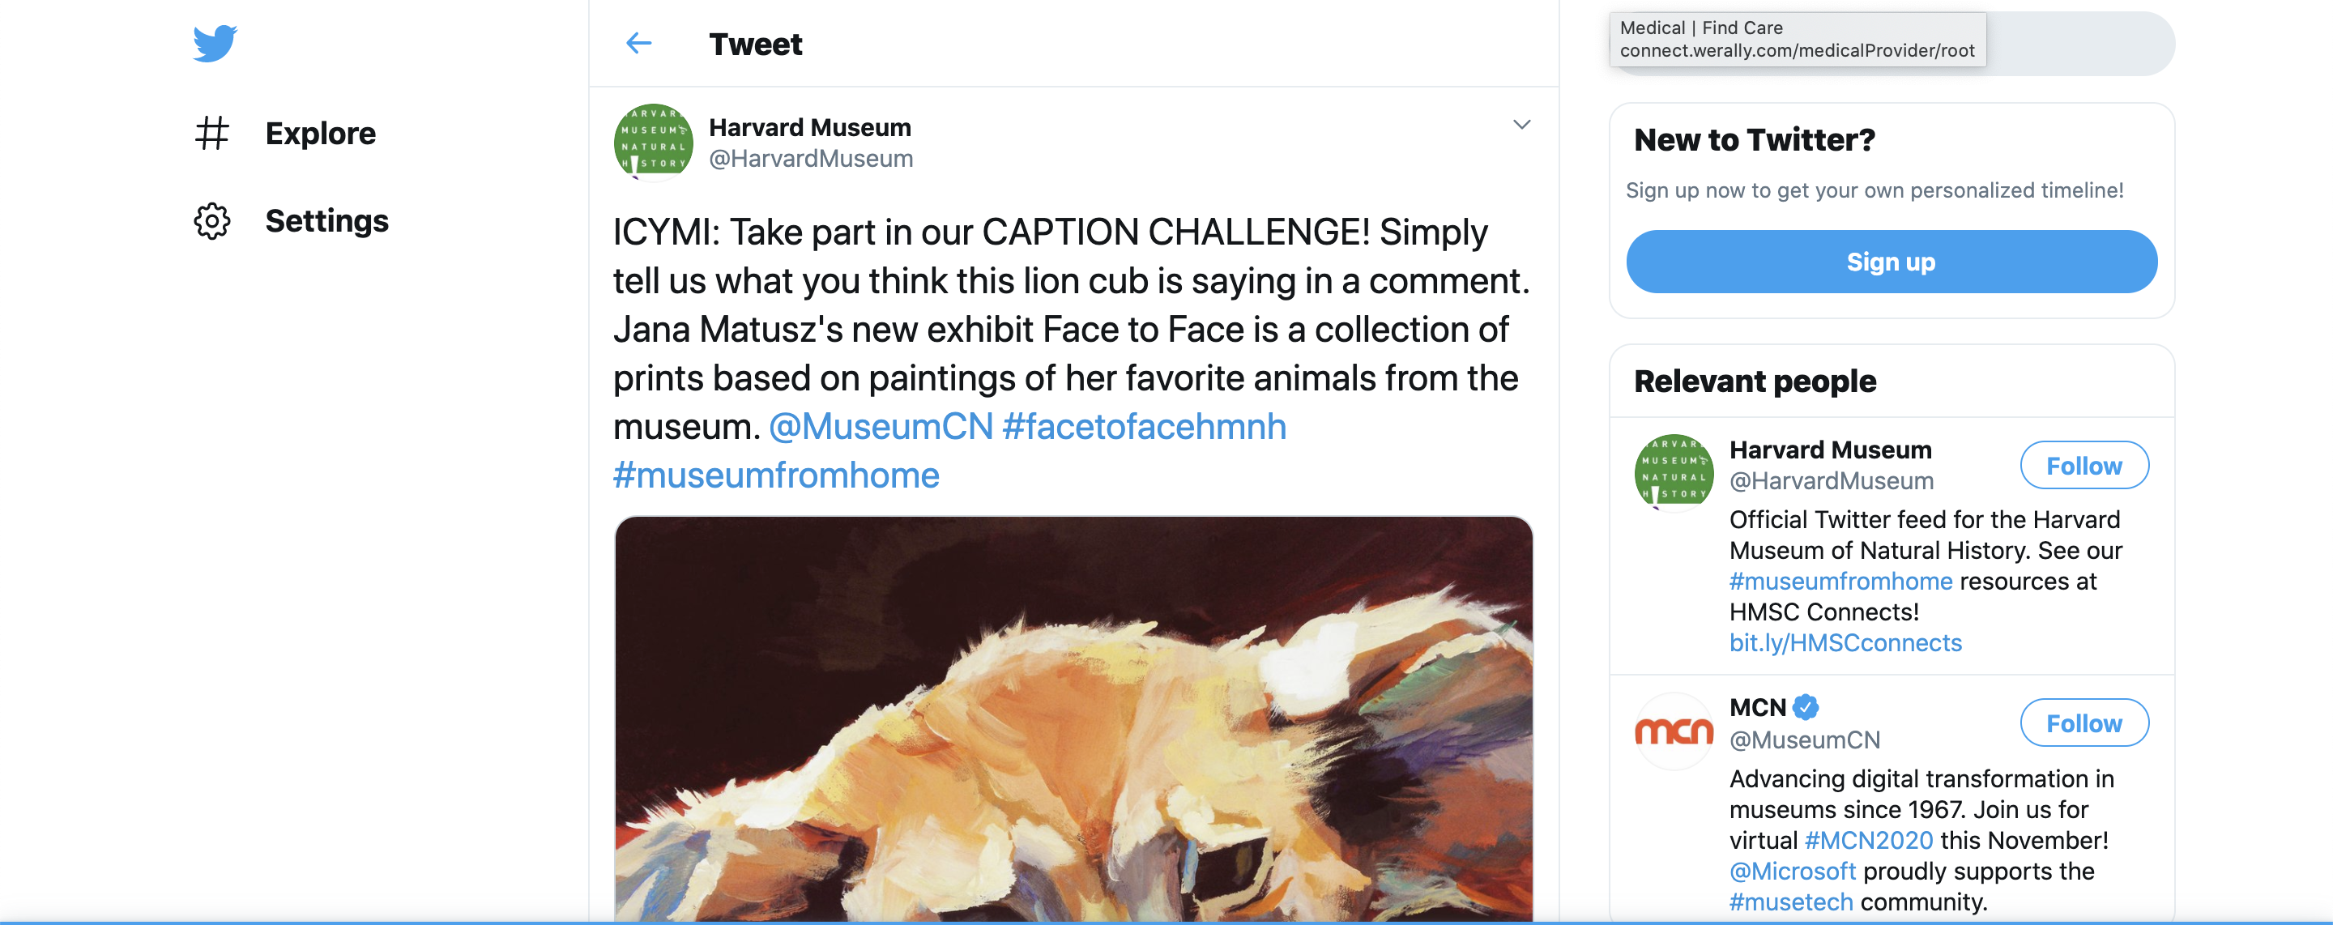Image resolution: width=2333 pixels, height=925 pixels.
Task: Click the Explore hashtag icon
Action: (x=212, y=133)
